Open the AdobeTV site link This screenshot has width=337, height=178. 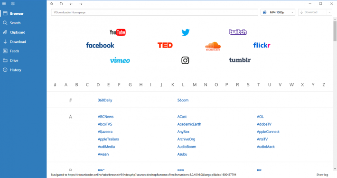264,124
